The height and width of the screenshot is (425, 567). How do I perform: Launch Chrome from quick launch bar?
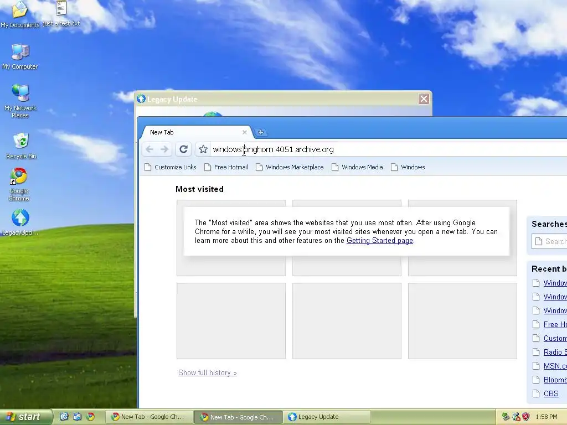tap(90, 417)
